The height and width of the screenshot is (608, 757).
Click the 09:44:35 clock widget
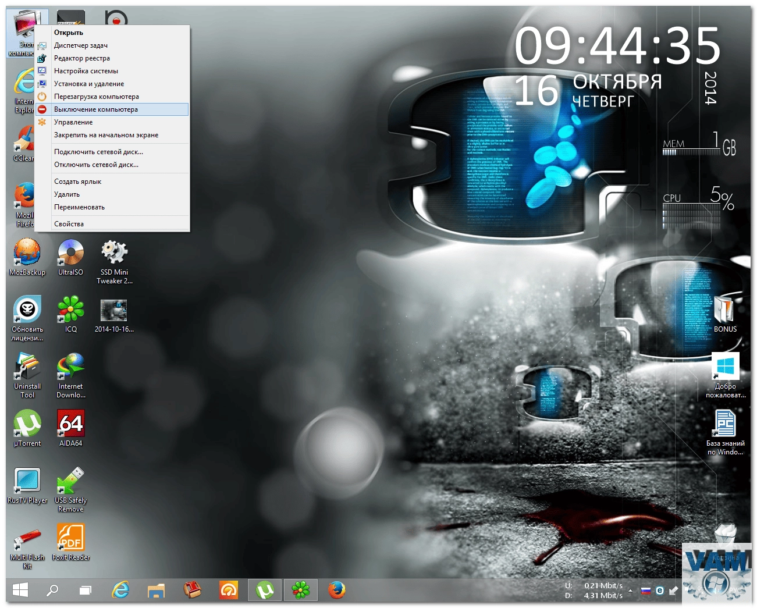(617, 46)
